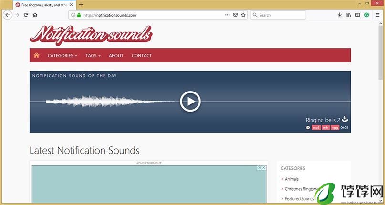
Task: Open the Animals category
Action: (291, 179)
